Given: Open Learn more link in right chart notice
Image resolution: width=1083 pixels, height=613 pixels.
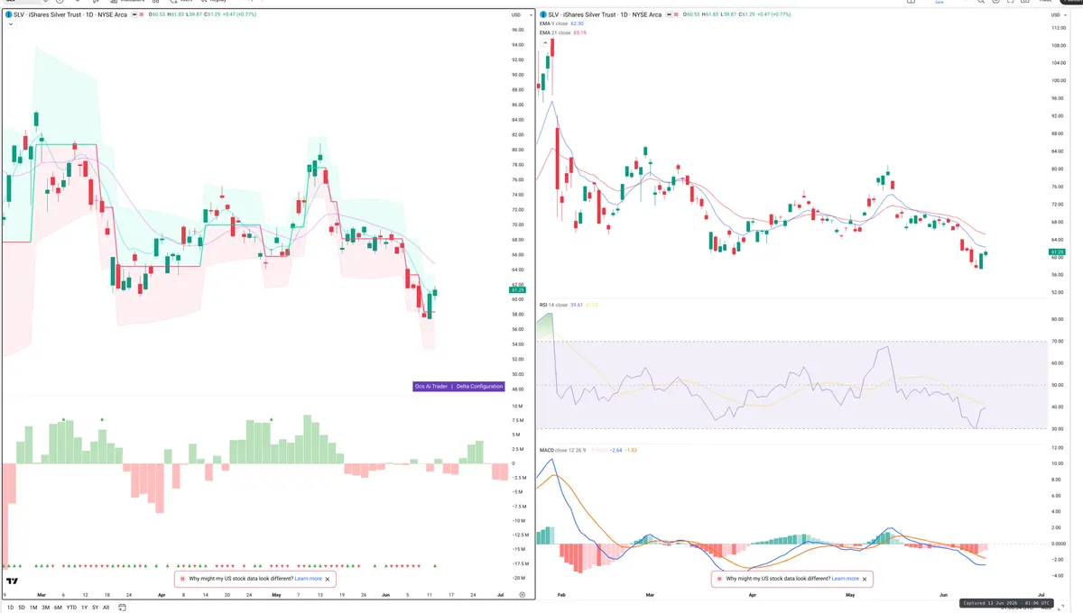Looking at the screenshot, I should pyautogui.click(x=846, y=579).
